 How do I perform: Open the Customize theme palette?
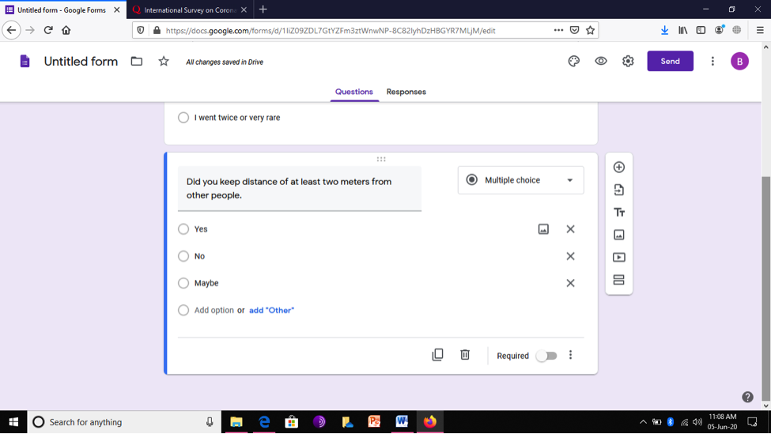(x=574, y=62)
